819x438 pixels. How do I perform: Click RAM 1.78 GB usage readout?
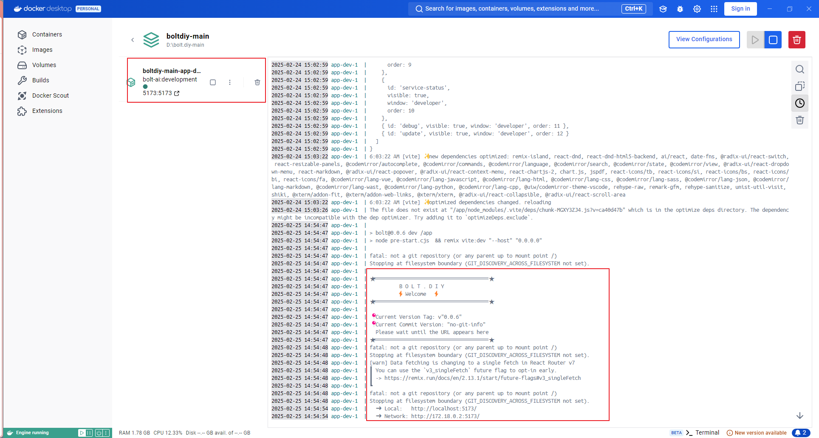pyautogui.click(x=134, y=433)
